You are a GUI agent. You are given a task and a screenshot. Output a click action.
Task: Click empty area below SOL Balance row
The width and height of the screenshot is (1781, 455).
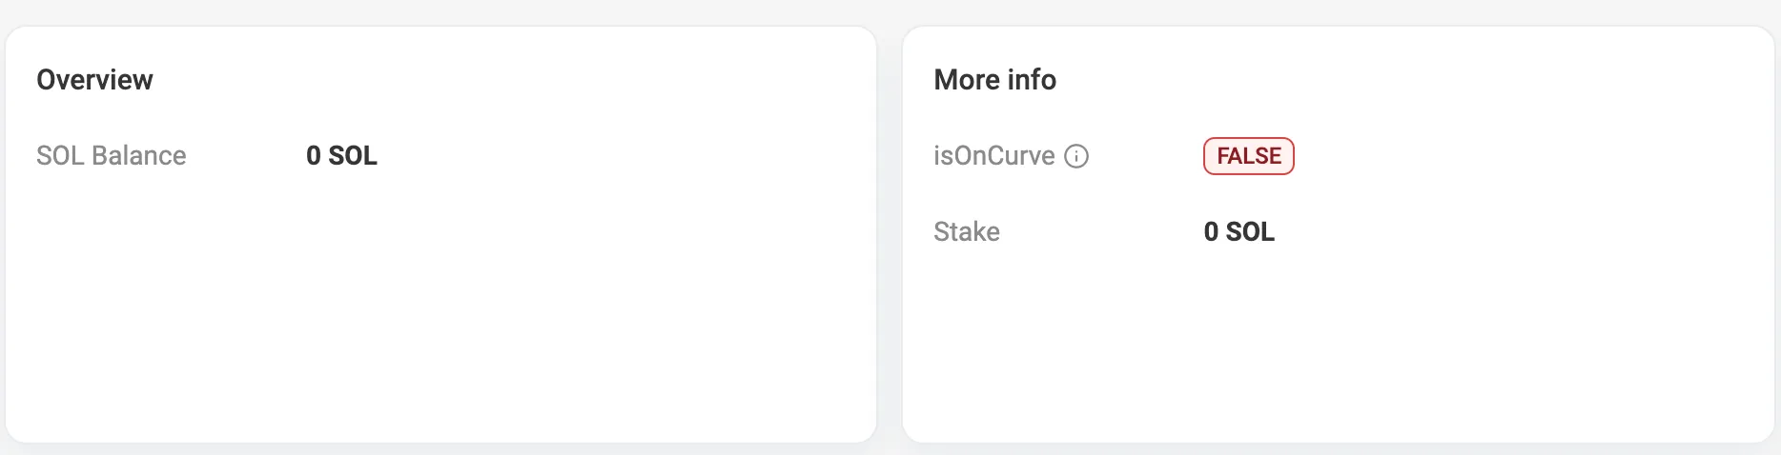pyautogui.click(x=439, y=305)
